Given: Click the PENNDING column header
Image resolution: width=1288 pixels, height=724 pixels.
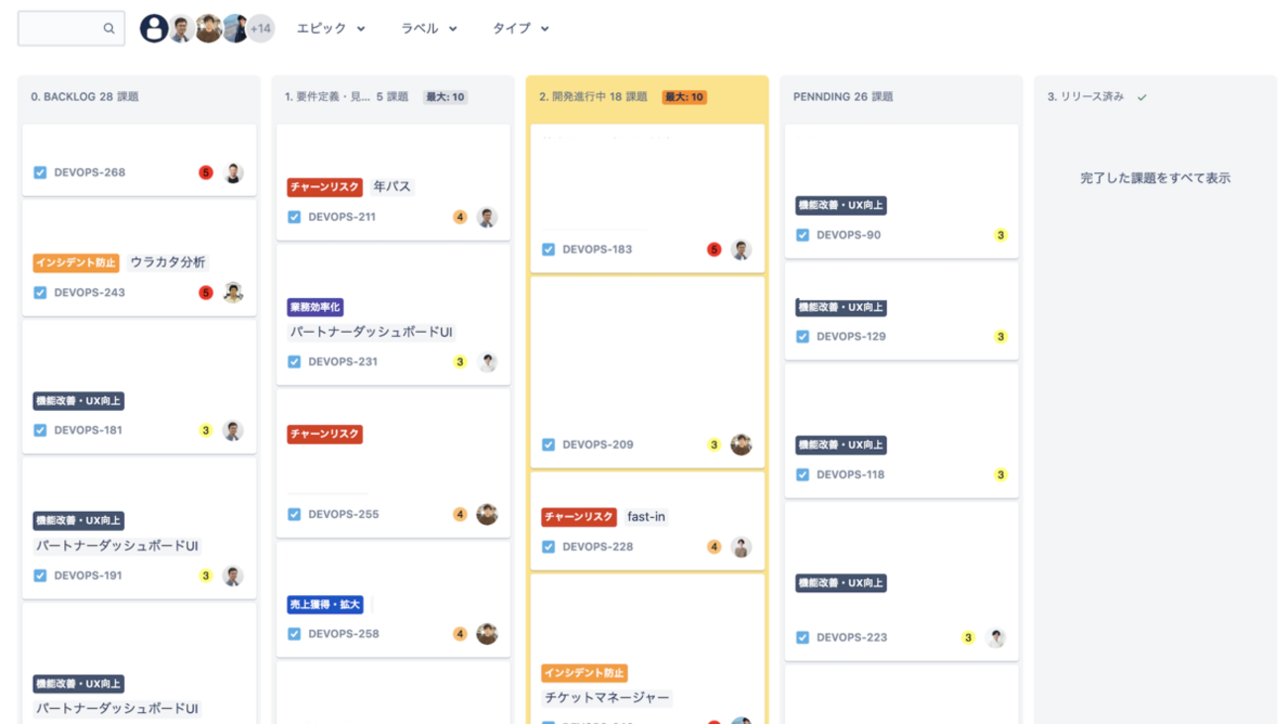Looking at the screenshot, I should [x=843, y=97].
